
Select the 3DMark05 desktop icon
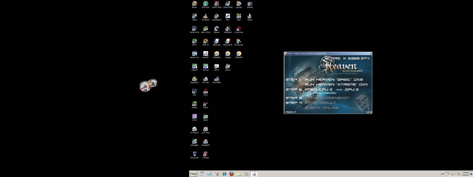(239, 55)
